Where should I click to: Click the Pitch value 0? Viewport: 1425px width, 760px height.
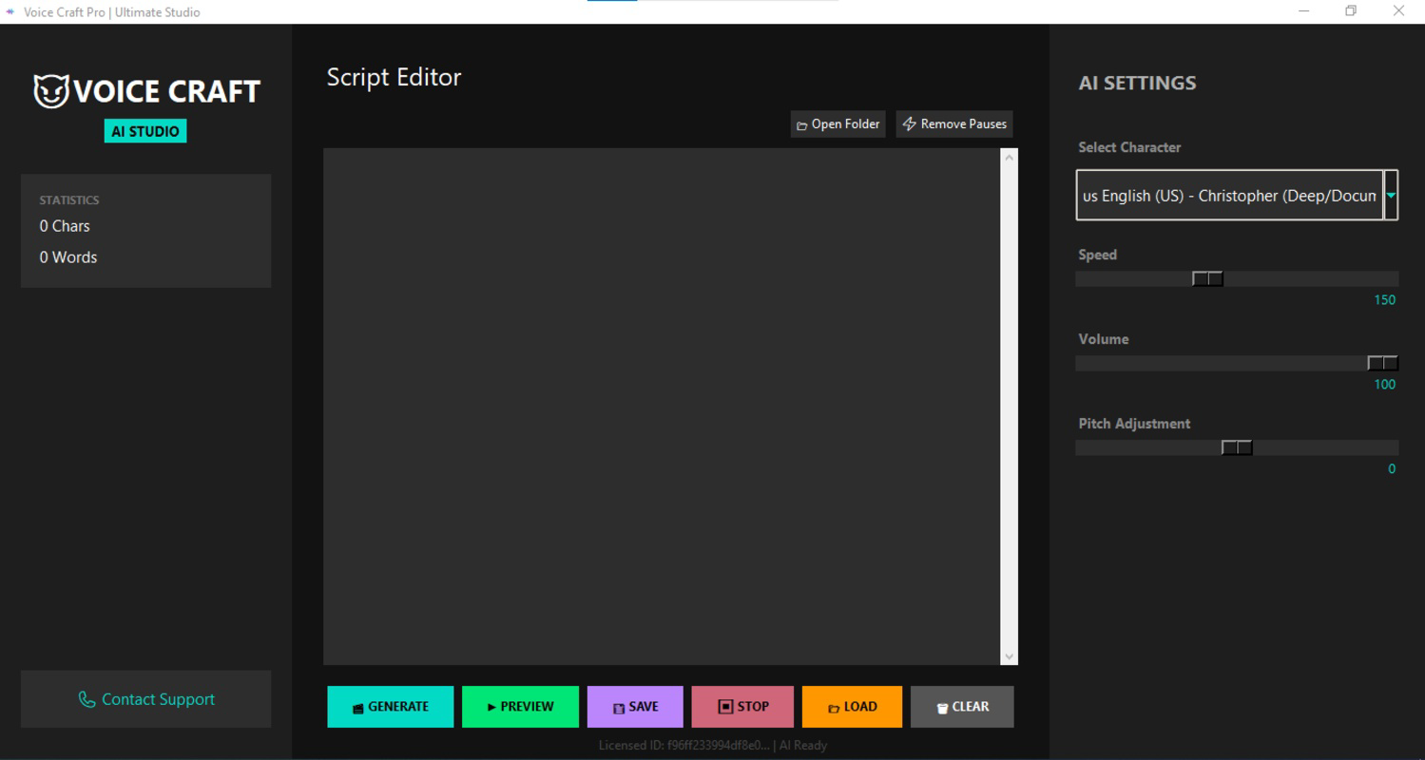pos(1392,469)
